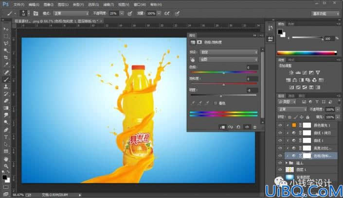Select the Lasso tool
Viewport: 343px width, 198px height.
point(6,43)
